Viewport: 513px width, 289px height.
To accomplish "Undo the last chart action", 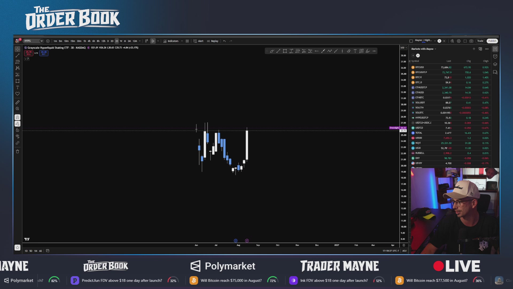I will [224, 41].
